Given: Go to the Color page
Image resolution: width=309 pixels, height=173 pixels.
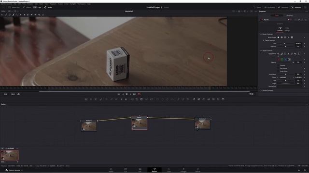Looking at the screenshot, I should click(169, 170).
